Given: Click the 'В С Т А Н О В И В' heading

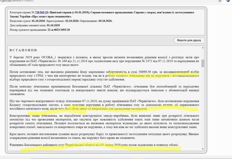Looking at the screenshot, I should [24, 50].
